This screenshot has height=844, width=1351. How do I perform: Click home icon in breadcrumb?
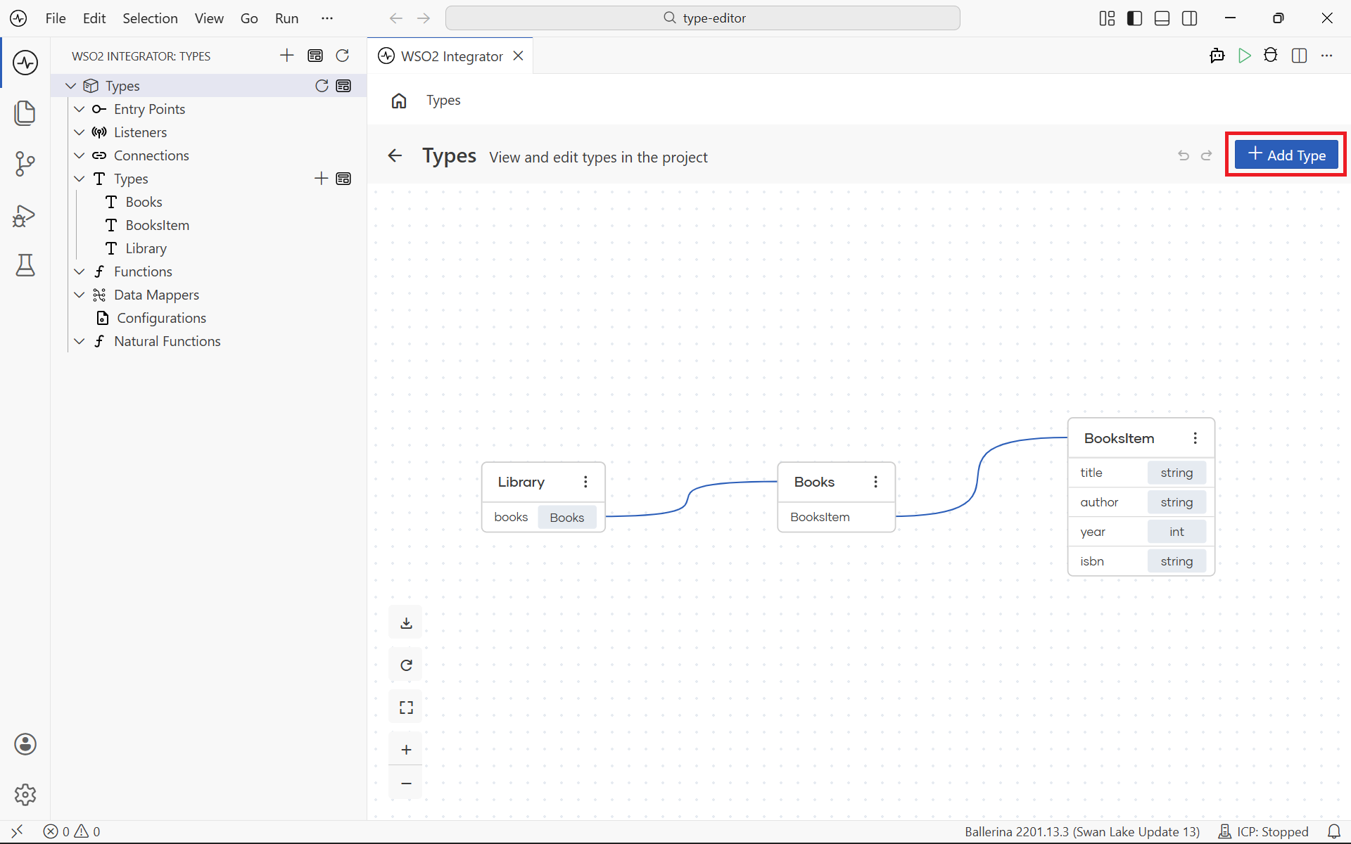399,101
